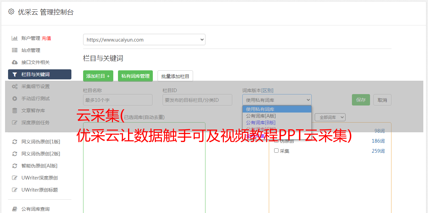
Task: Open 深度原创任务 in the sidebar
Action: pyautogui.click(x=36, y=123)
